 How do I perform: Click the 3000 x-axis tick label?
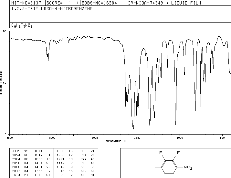coord(52,138)
